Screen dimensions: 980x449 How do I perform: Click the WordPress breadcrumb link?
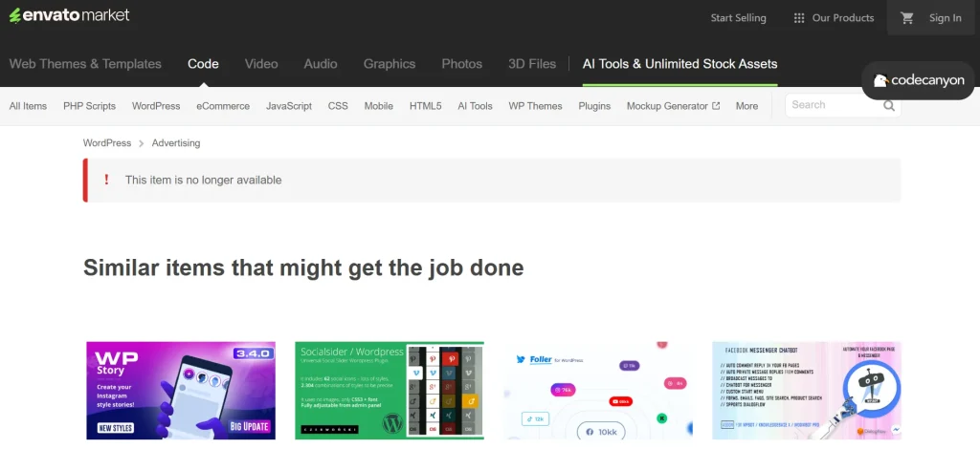(107, 142)
